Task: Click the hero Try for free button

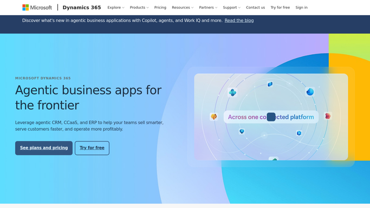Action: [x=92, y=148]
